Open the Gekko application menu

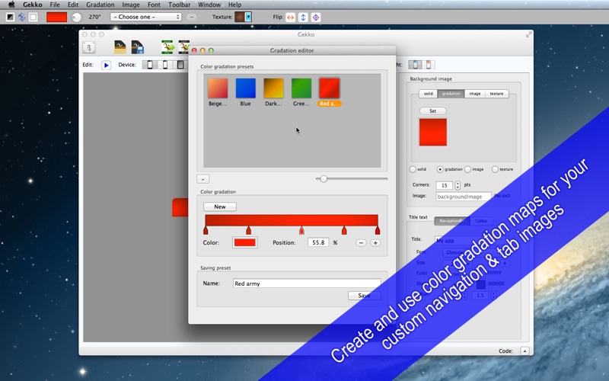coord(31,5)
